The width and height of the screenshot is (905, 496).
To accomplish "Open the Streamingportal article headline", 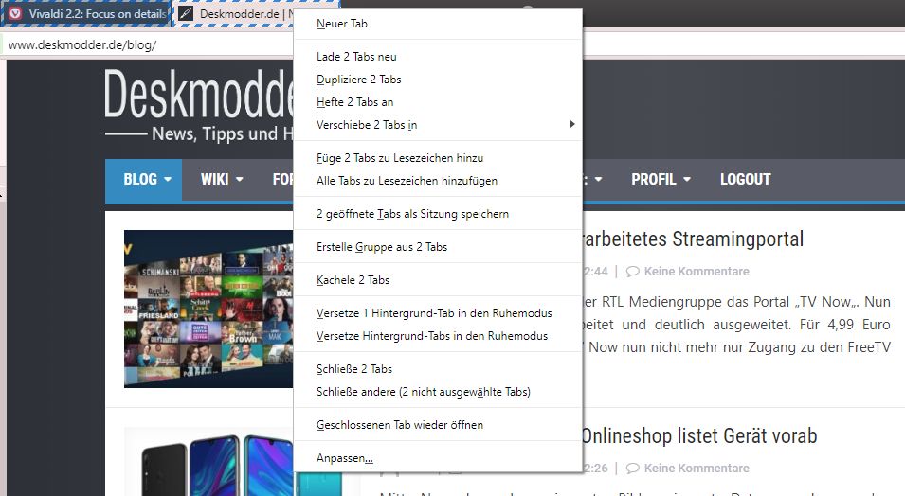I will point(693,239).
